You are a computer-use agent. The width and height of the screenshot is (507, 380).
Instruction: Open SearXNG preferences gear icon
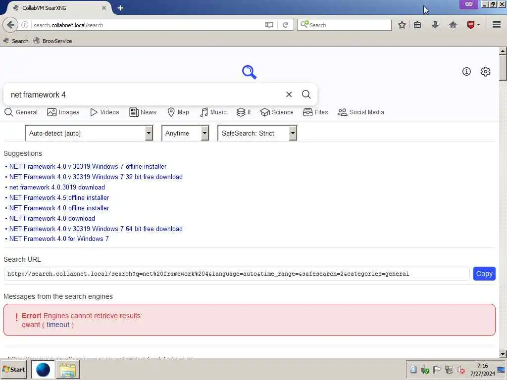(485, 71)
